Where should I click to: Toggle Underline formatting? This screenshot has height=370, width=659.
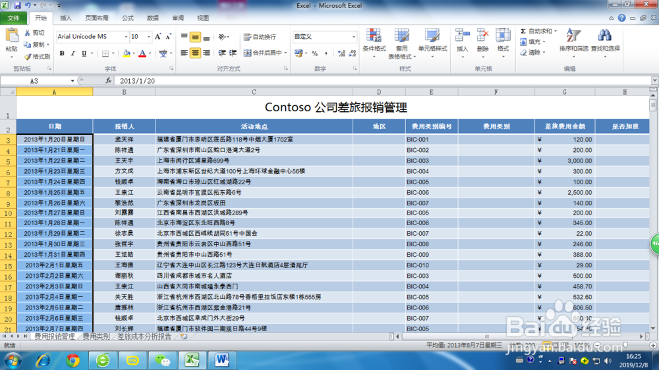pos(84,53)
